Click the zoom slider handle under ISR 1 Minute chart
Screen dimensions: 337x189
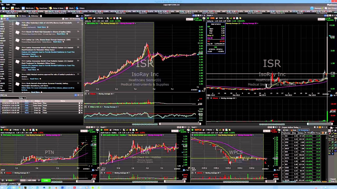click(160, 124)
